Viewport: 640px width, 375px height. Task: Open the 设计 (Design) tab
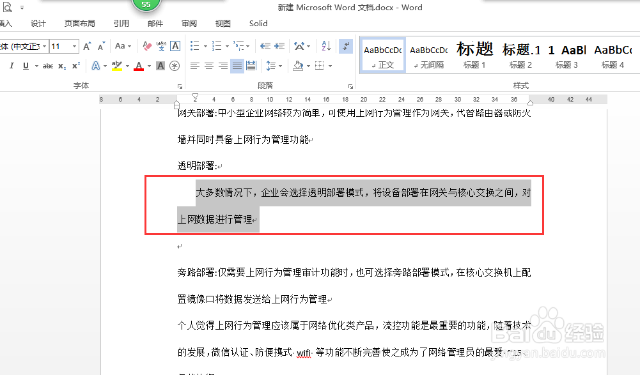(x=38, y=24)
